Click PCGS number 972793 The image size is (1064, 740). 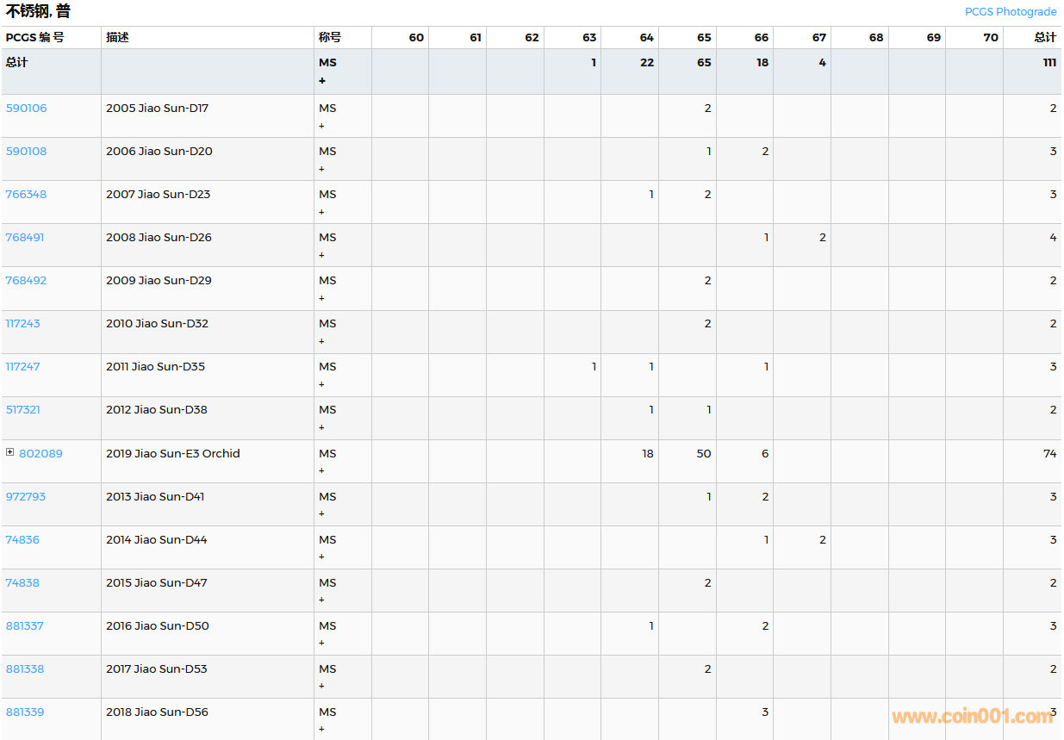pos(26,497)
